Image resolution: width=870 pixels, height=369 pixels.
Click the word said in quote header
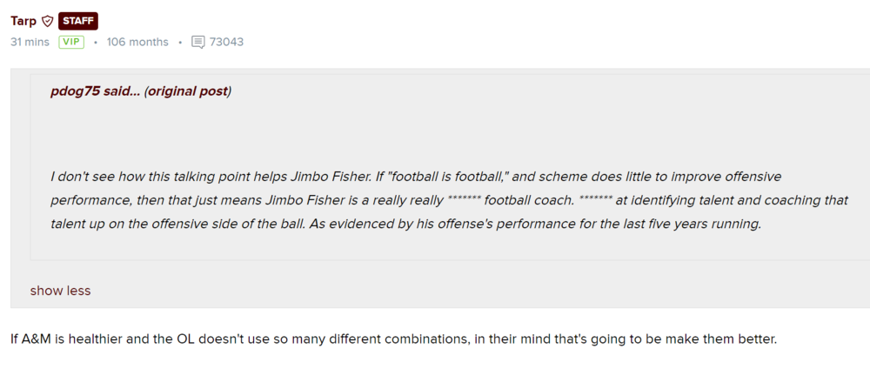point(119,91)
